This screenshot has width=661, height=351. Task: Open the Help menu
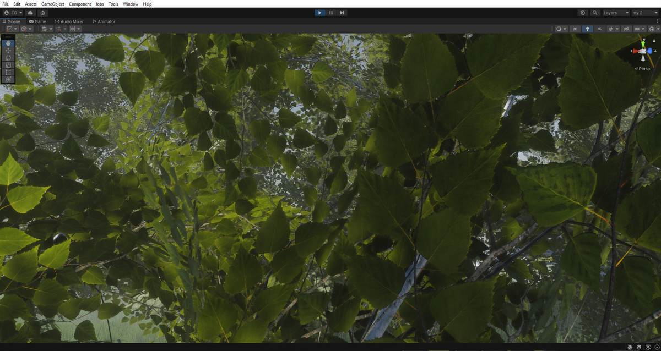point(148,4)
